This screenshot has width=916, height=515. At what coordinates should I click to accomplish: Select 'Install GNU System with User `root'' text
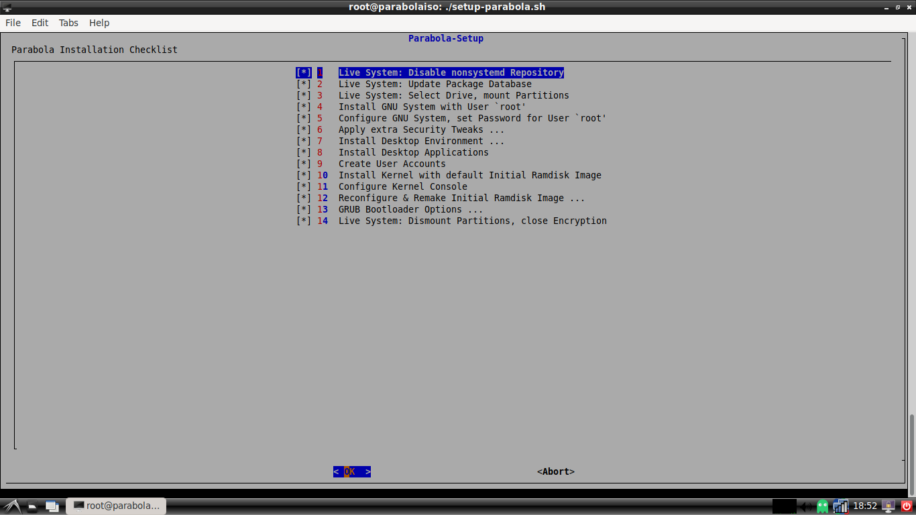point(433,107)
